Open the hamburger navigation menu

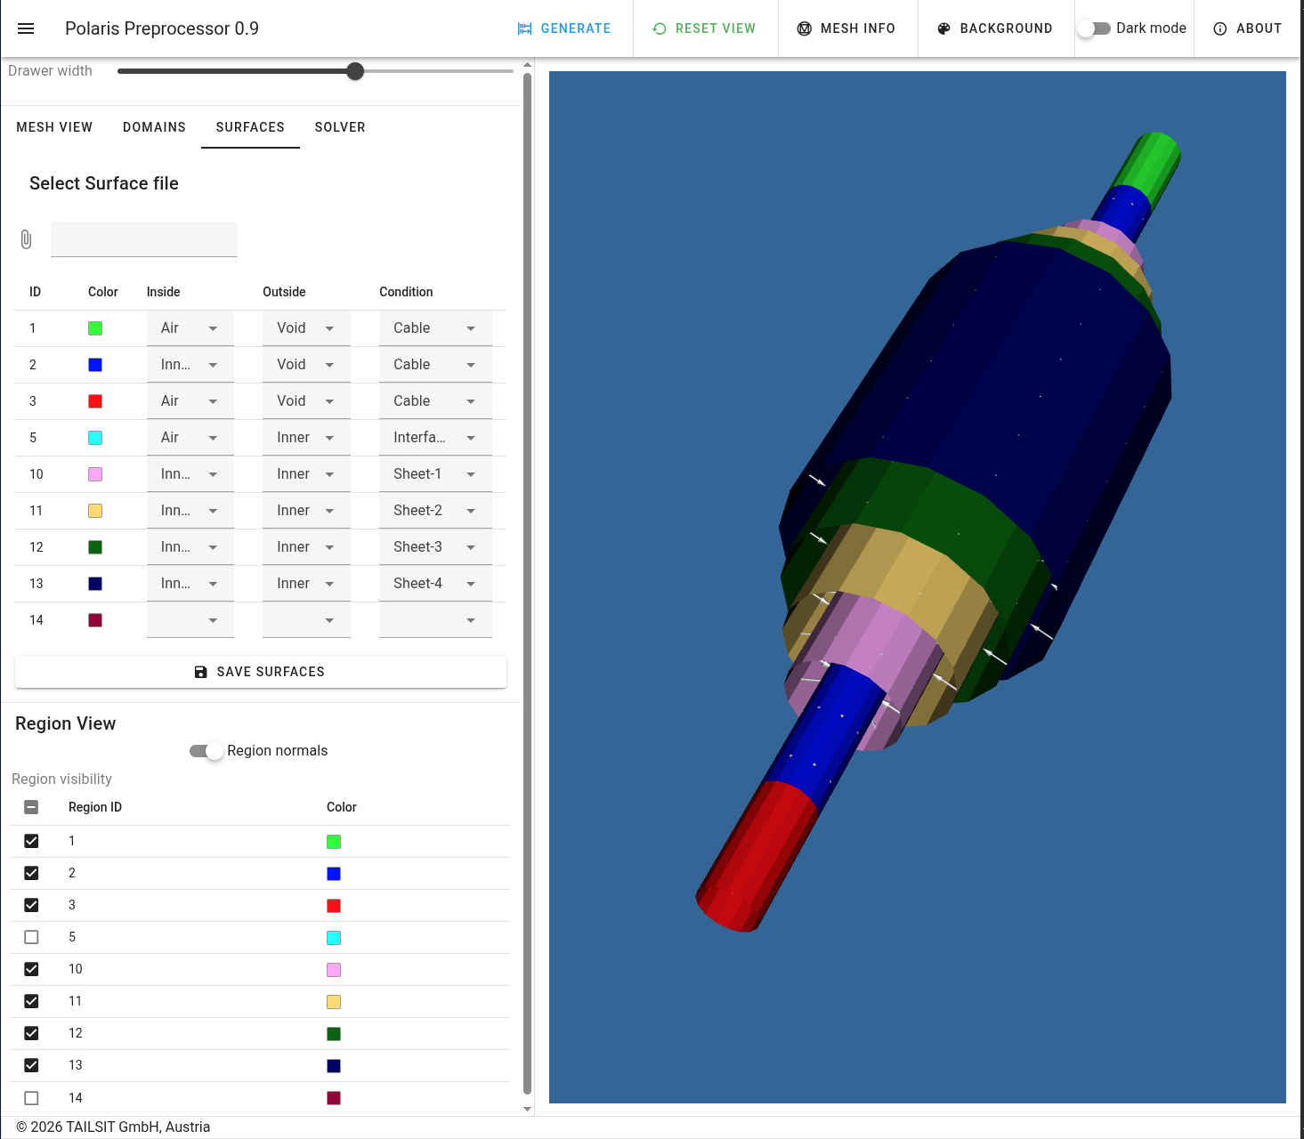click(x=26, y=28)
